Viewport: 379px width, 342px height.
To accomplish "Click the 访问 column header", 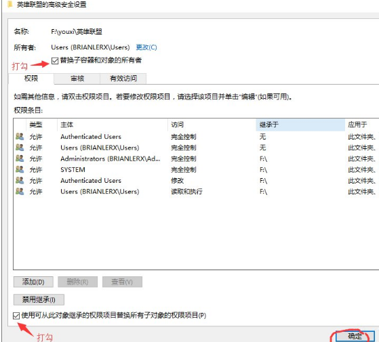I will pyautogui.click(x=212, y=125).
